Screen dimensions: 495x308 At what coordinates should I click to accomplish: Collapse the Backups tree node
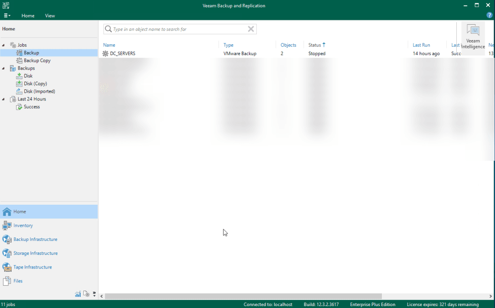(x=3, y=68)
